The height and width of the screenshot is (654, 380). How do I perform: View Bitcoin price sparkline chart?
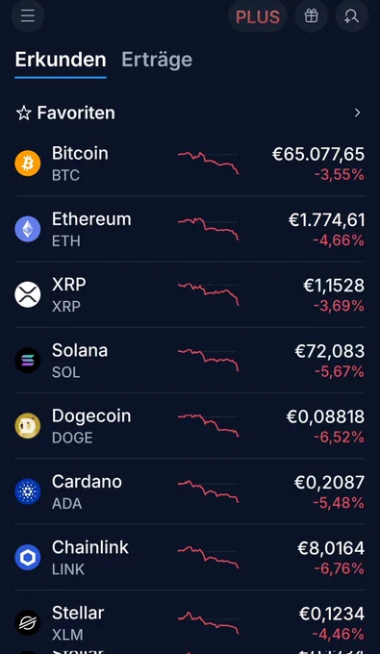tap(208, 163)
